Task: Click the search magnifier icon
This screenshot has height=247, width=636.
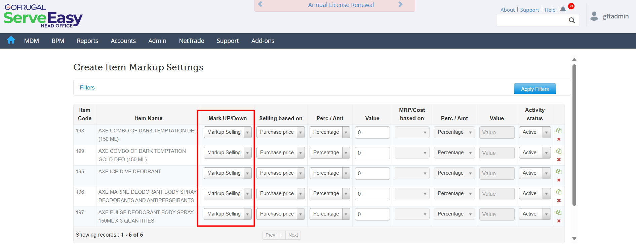Action: [571, 20]
